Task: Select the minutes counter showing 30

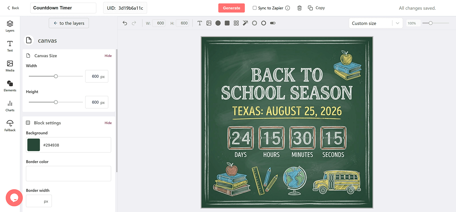Action: point(302,138)
